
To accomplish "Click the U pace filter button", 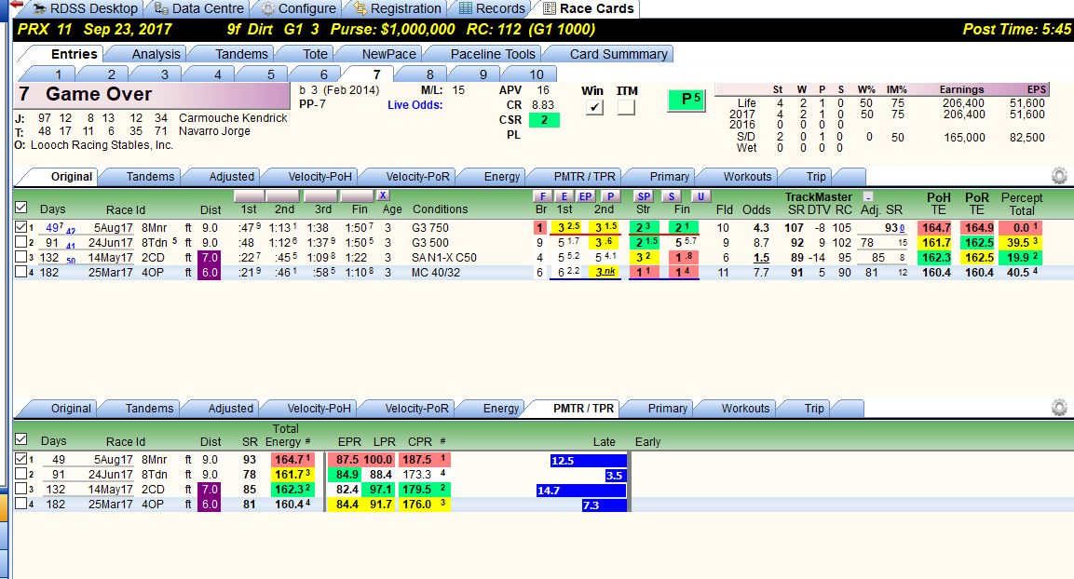I will coord(700,195).
